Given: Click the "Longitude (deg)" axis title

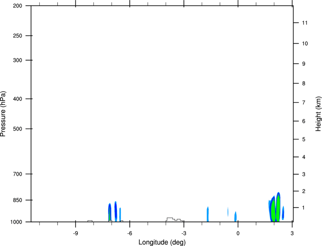Looking at the screenshot, I should point(162,242).
